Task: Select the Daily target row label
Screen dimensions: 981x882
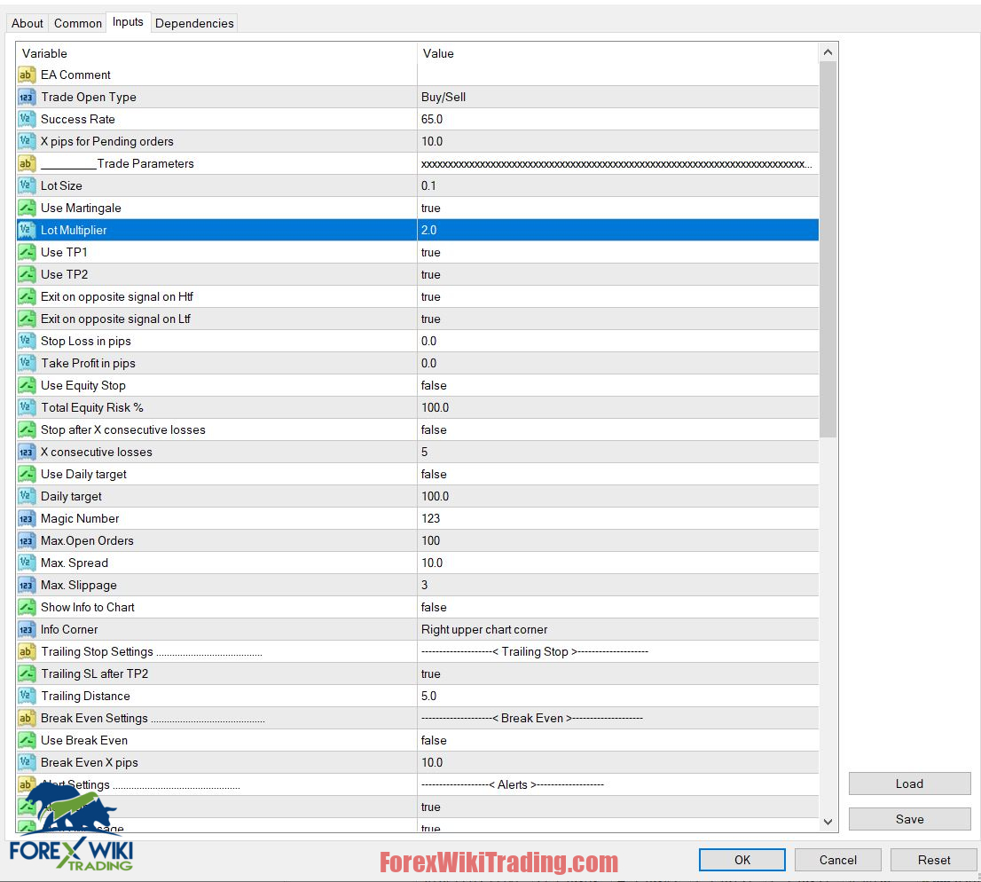Action: [71, 496]
